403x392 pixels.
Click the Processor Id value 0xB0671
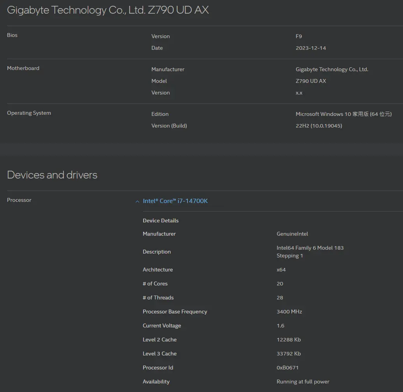(287, 367)
